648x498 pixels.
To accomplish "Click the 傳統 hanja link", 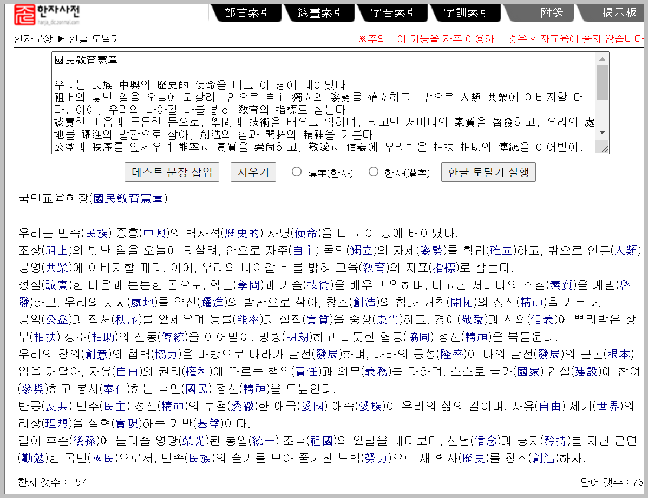I will [x=173, y=337].
